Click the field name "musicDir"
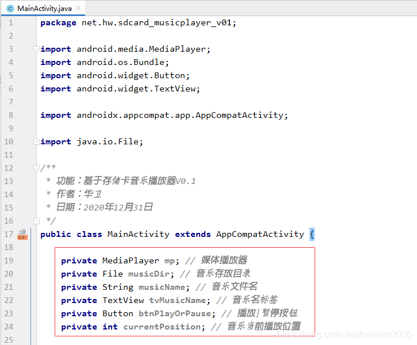Image resolution: width=417 pixels, height=345 pixels. click(148, 274)
